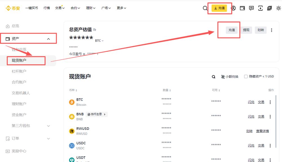Open the BTC currency unit dropdown
The height and width of the screenshot is (162, 282).
99,41
